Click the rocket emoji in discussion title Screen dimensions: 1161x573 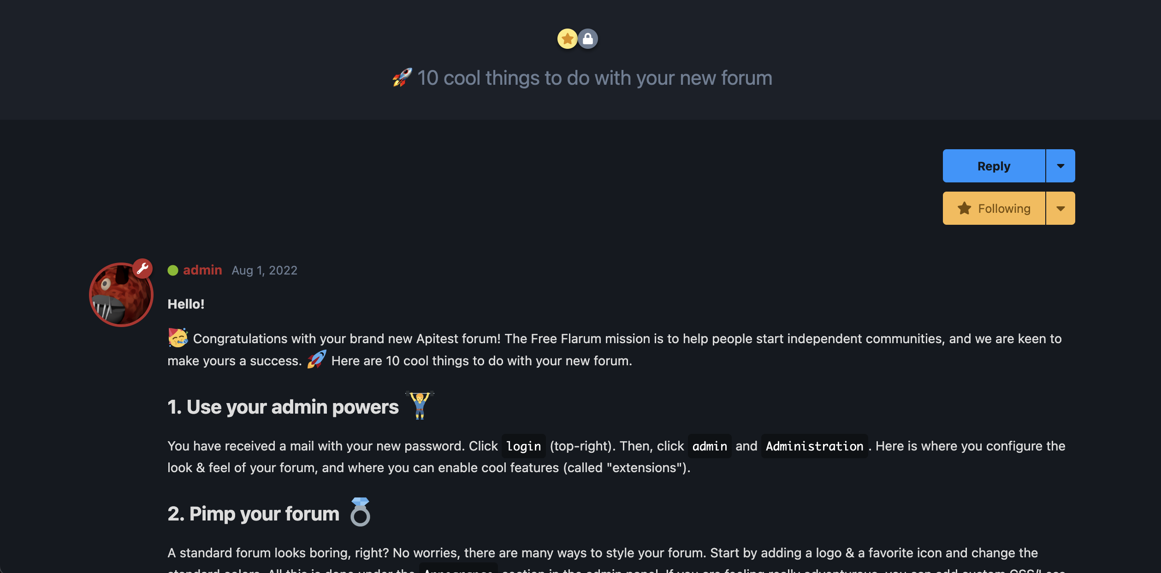tap(402, 77)
